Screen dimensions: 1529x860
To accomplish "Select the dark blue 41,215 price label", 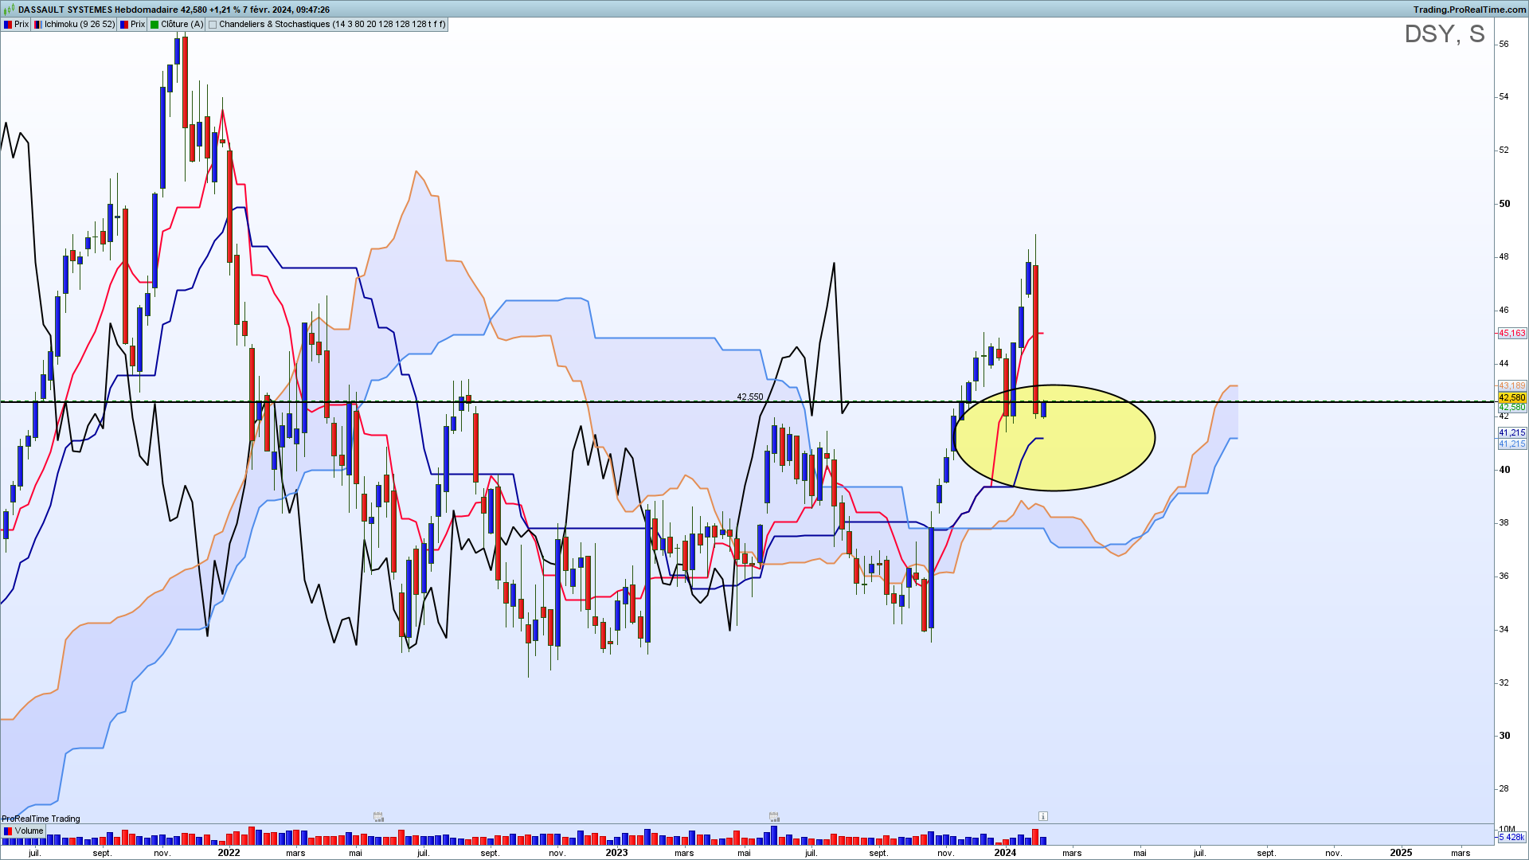I will click(1512, 432).
